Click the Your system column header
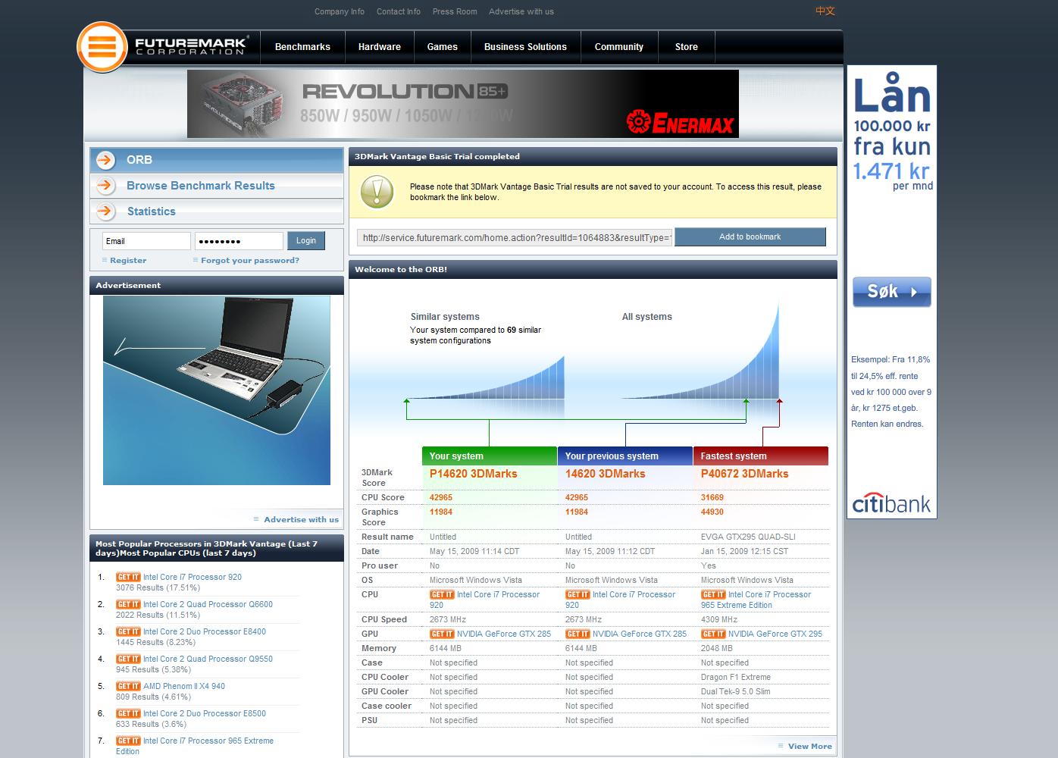This screenshot has height=758, width=1058. click(x=490, y=456)
